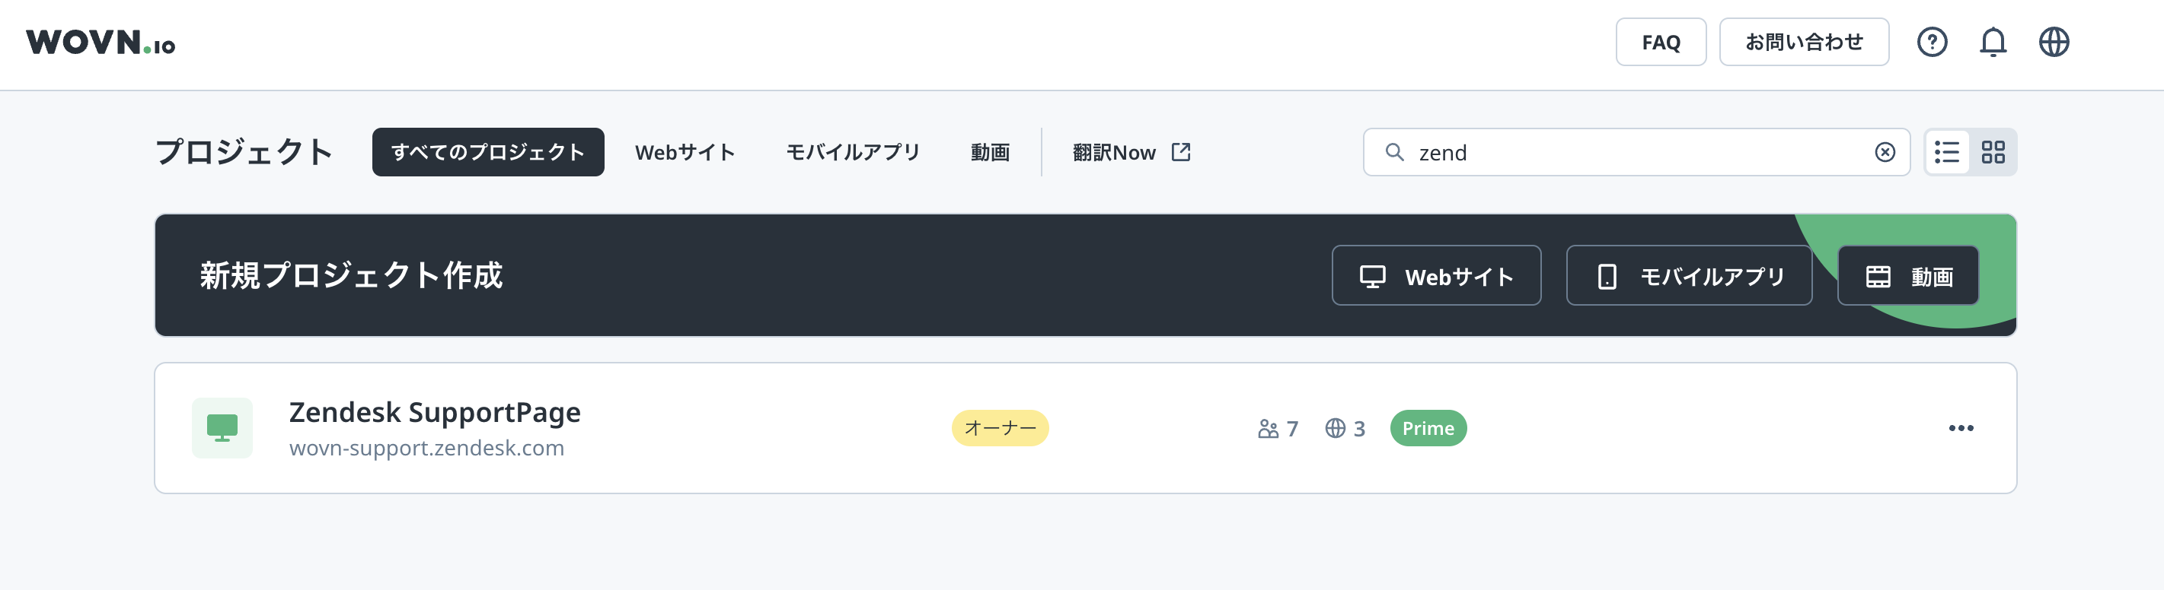Switch to list view layout
Screen dimensions: 2164x590
(x=1946, y=152)
